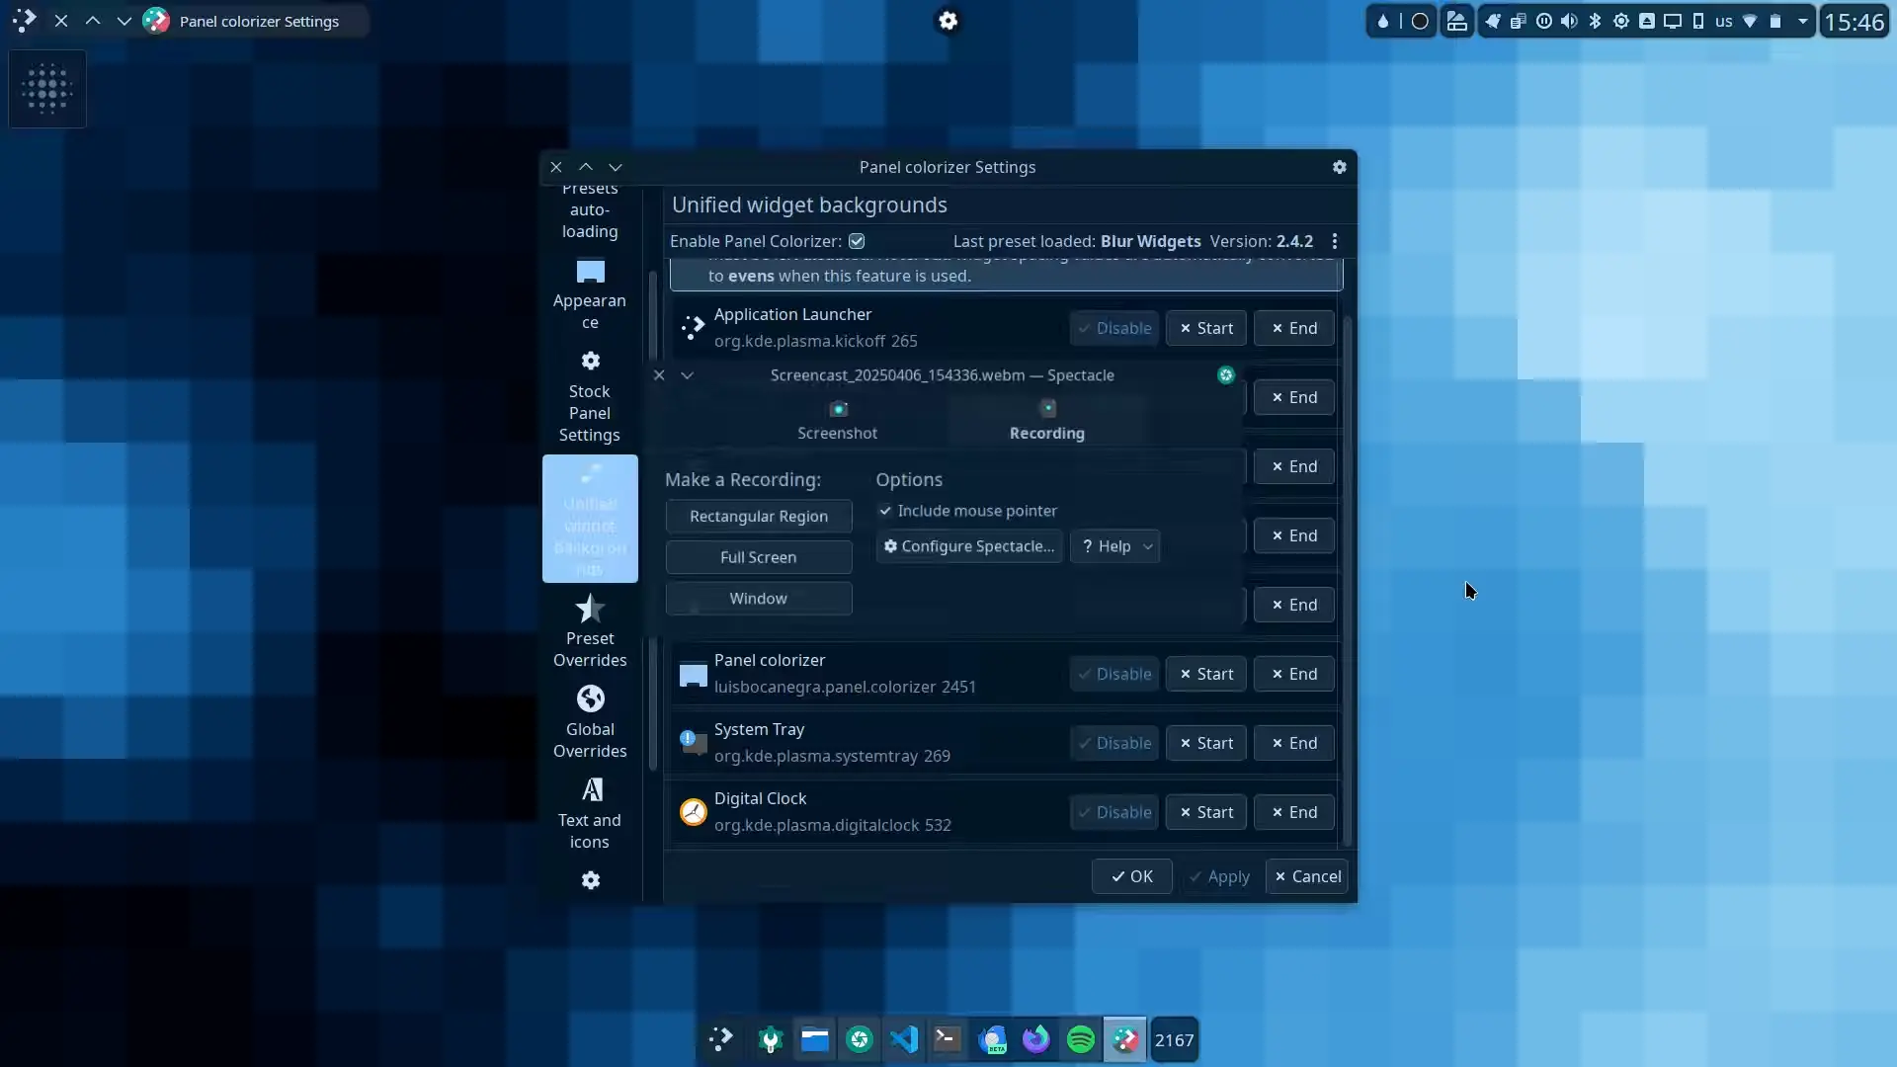Go to Preset Overrides section
The height and width of the screenshot is (1067, 1897).
click(x=590, y=631)
